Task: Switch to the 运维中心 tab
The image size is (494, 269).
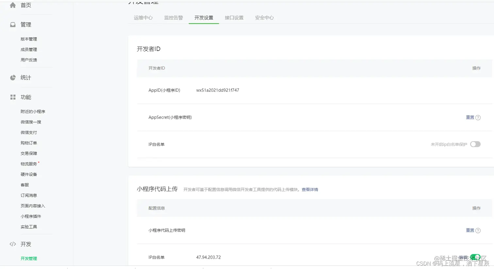Action: (x=143, y=18)
